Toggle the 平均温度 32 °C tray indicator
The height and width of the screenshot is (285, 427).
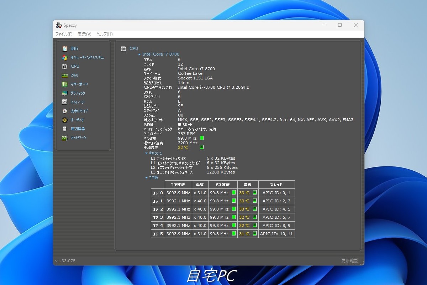tap(202, 147)
